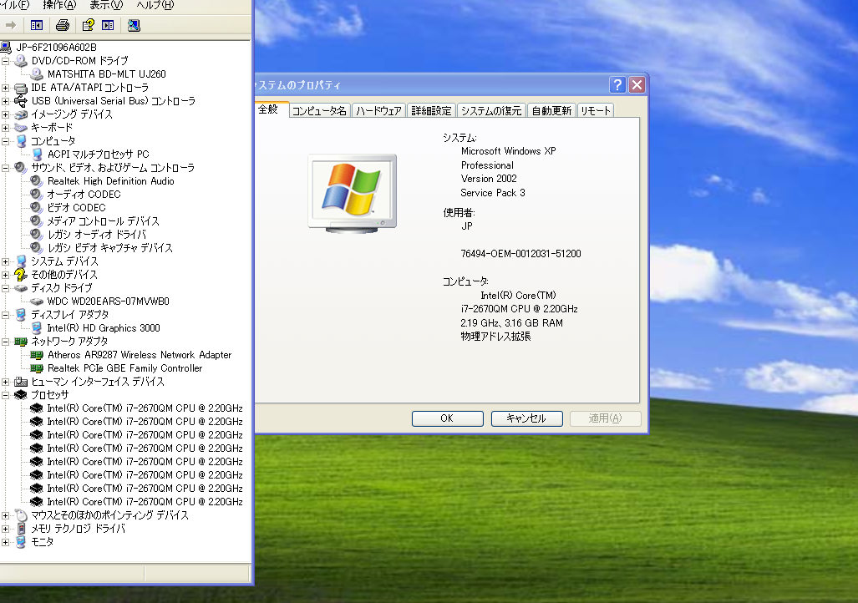Expand the IDE ATA/ATAPI コントローラ node
Screen dimensions: 858x603
pos(6,88)
